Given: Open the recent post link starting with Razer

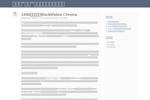Looking at the screenshot, I should tap(117, 26).
